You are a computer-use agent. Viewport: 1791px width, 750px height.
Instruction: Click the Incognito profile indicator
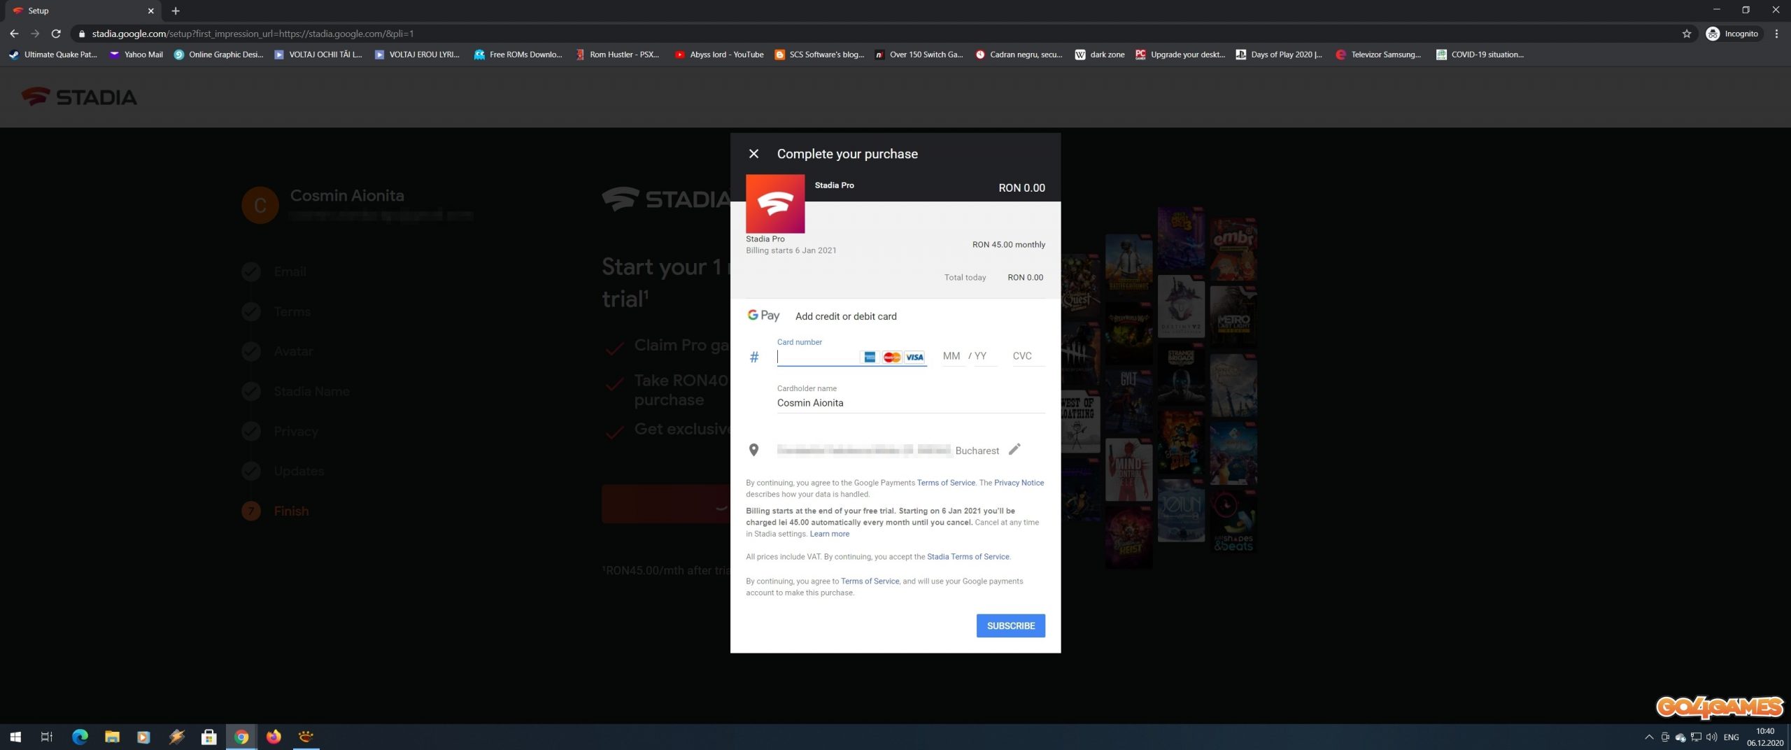point(1732,34)
